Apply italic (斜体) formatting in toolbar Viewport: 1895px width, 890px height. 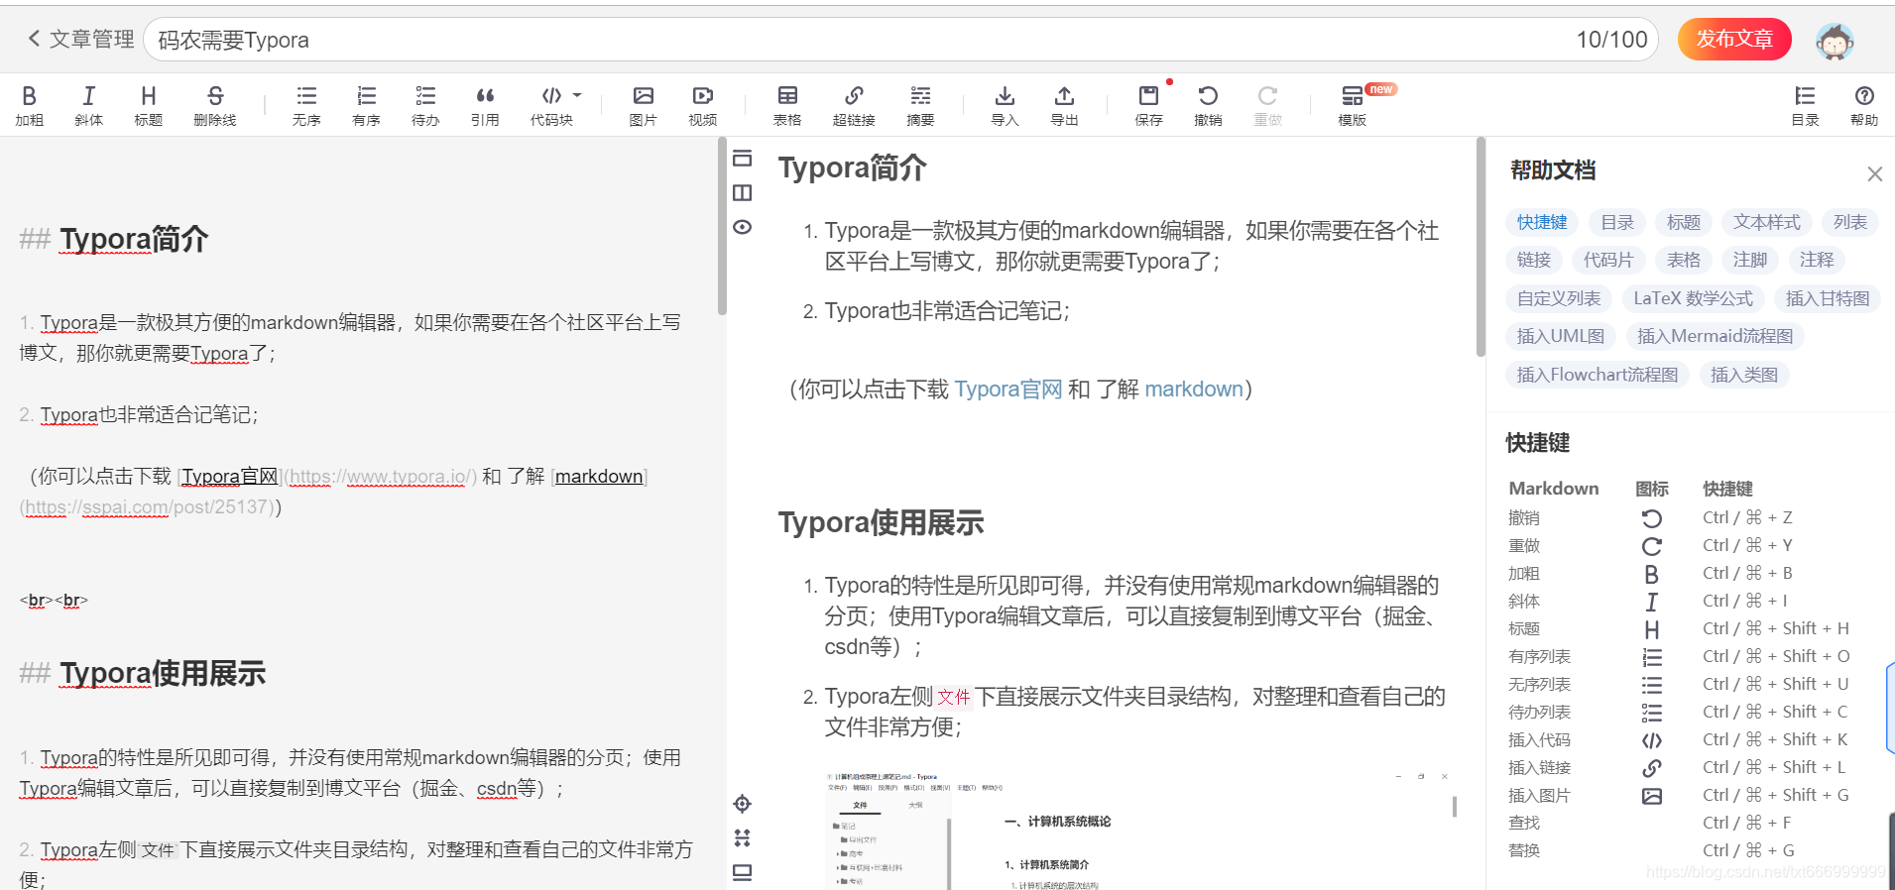[89, 105]
